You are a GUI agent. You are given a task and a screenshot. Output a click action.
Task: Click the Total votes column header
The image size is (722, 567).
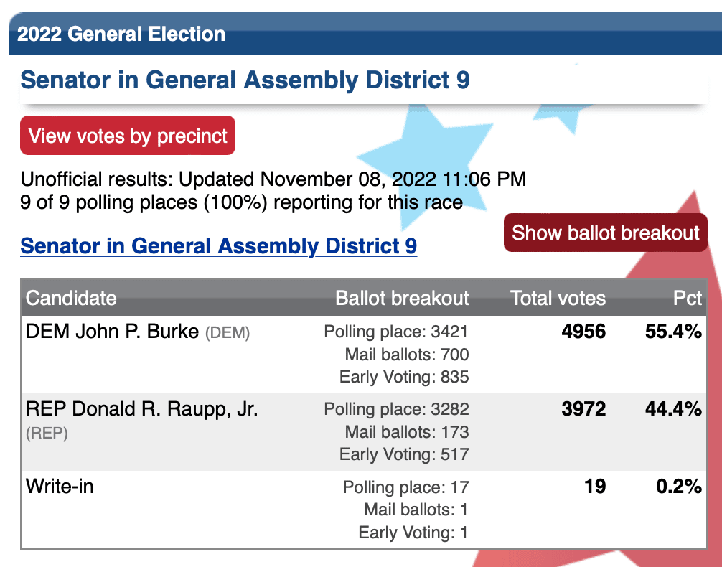pos(558,298)
